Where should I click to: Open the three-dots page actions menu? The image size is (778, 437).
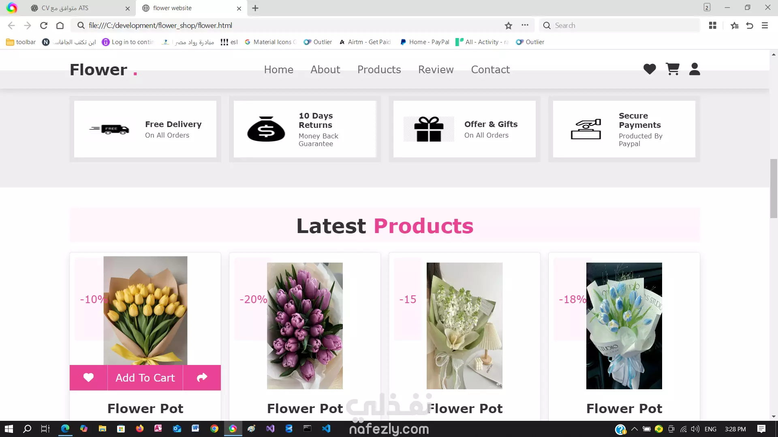pos(525,25)
